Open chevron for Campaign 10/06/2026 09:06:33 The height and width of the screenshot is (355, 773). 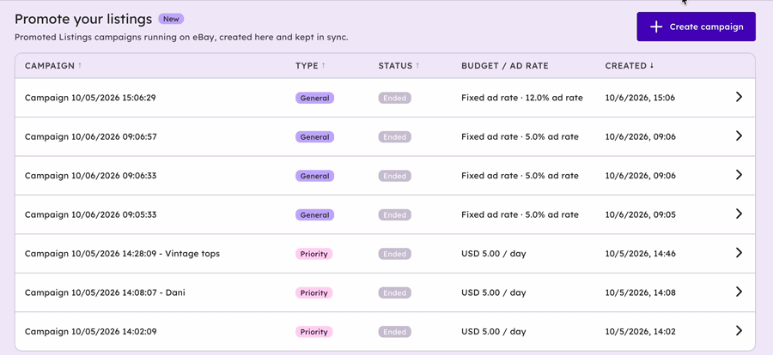(739, 175)
